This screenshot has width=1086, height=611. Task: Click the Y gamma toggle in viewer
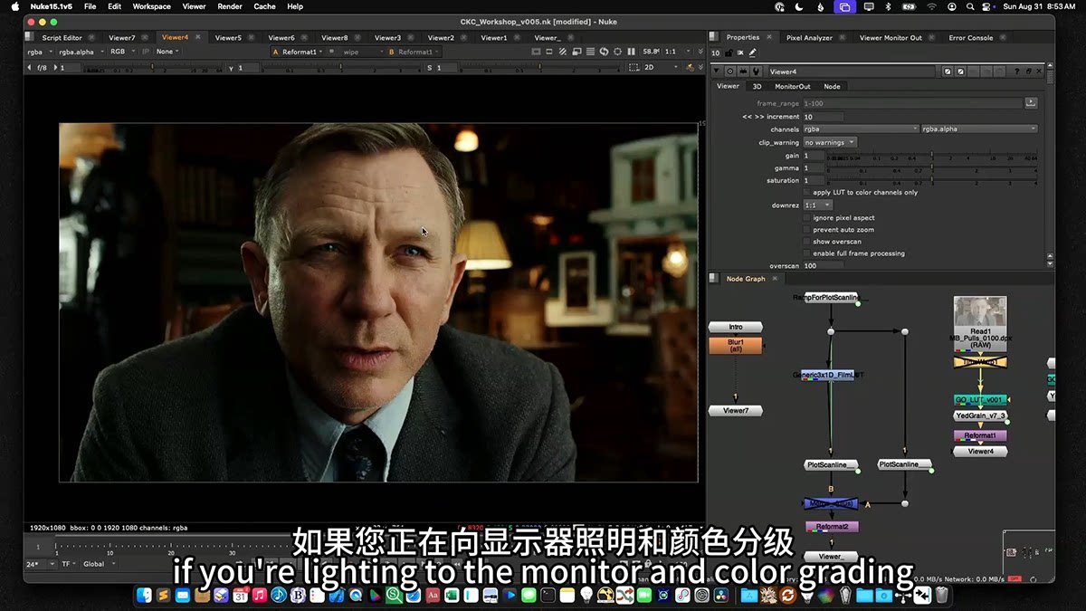click(x=231, y=68)
